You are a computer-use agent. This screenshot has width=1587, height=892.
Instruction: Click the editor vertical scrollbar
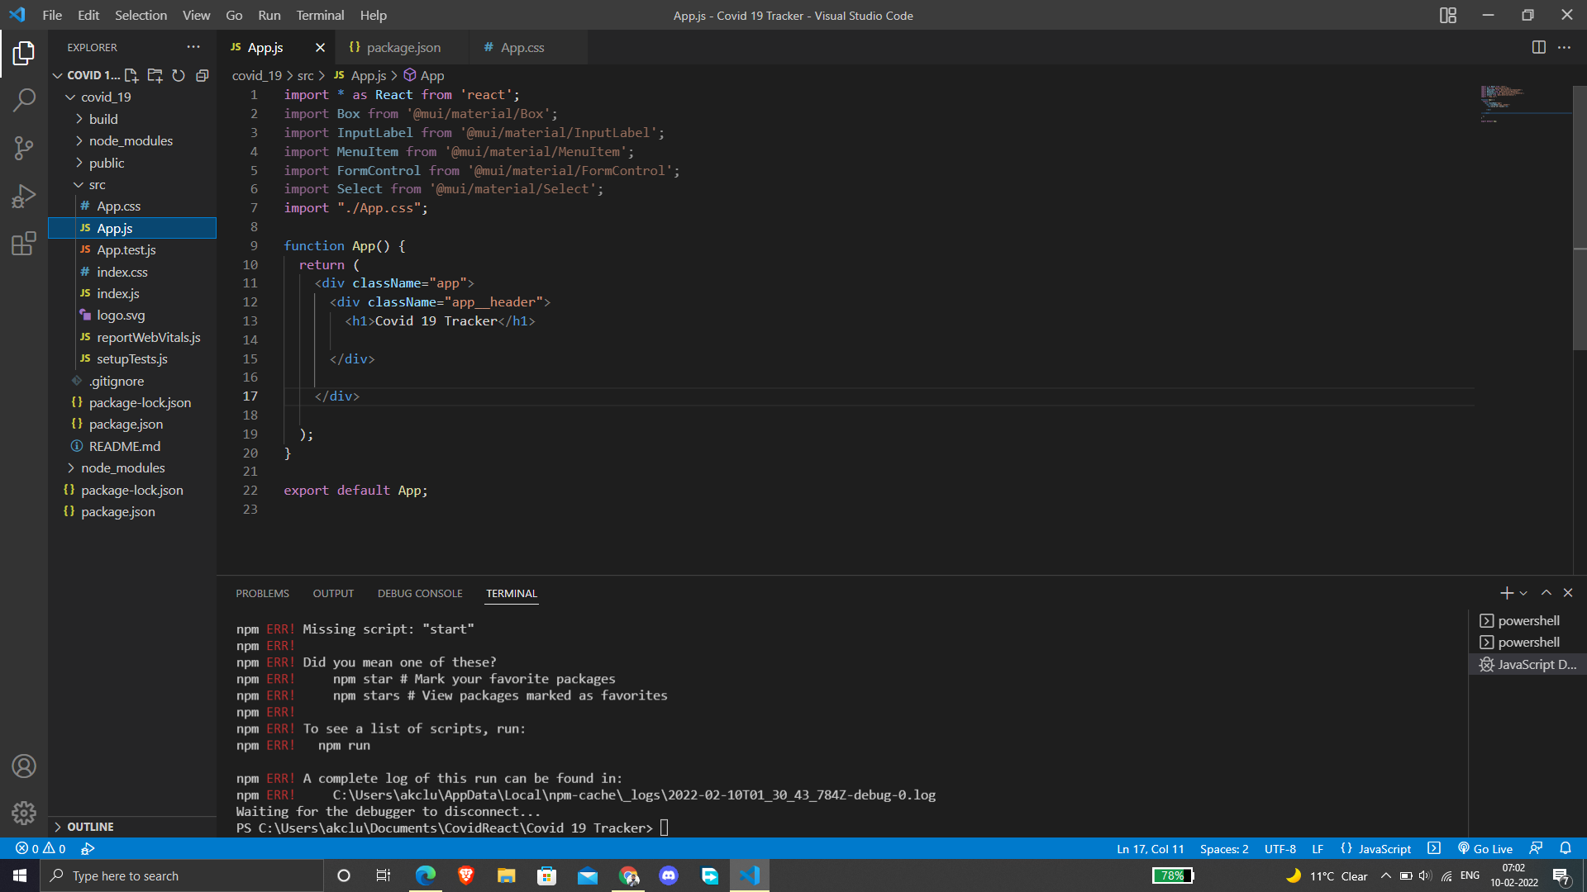click(1580, 219)
